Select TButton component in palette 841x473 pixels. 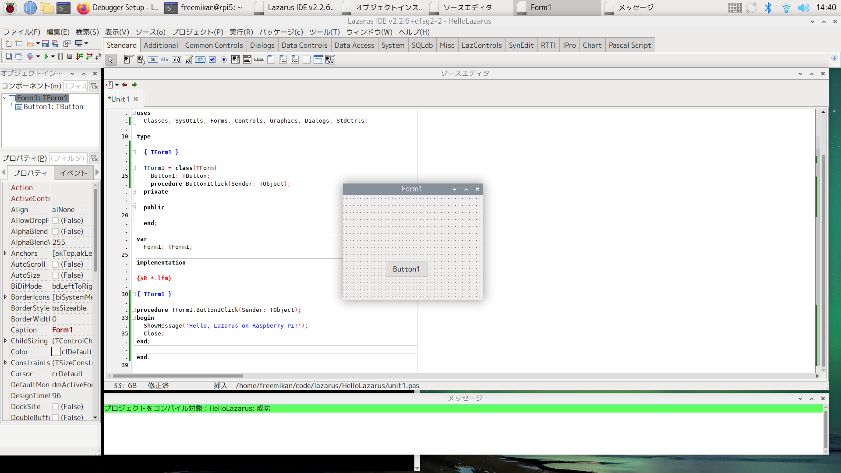coord(152,60)
